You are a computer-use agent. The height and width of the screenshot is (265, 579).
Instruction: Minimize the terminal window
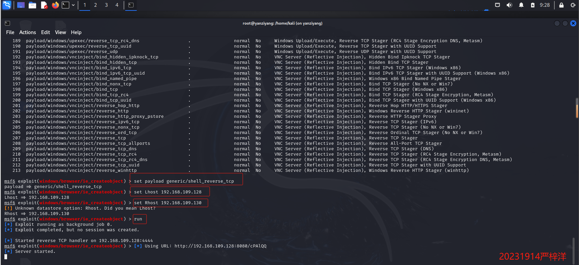tap(557, 23)
